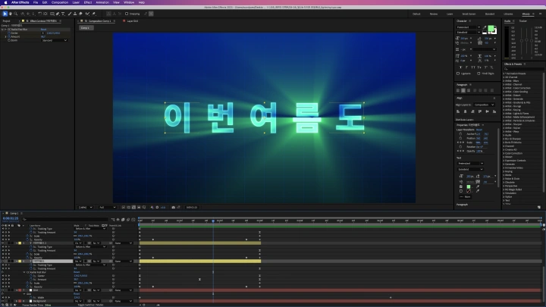Click the green fill swatch in Properties Text section
Image resolution: width=546 pixels, height=307 pixels.
pyautogui.click(x=469, y=186)
